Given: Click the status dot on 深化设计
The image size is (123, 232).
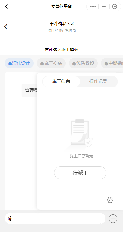Looking at the screenshot, I should (x=10, y=64).
